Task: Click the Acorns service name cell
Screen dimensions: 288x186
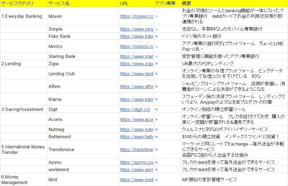Action: point(83,119)
